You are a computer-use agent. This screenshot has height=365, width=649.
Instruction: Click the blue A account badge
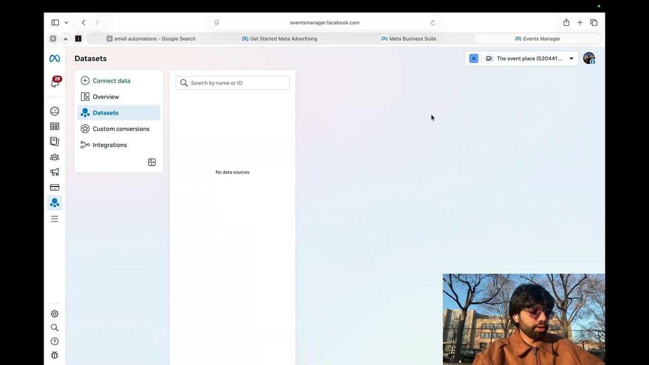click(474, 58)
